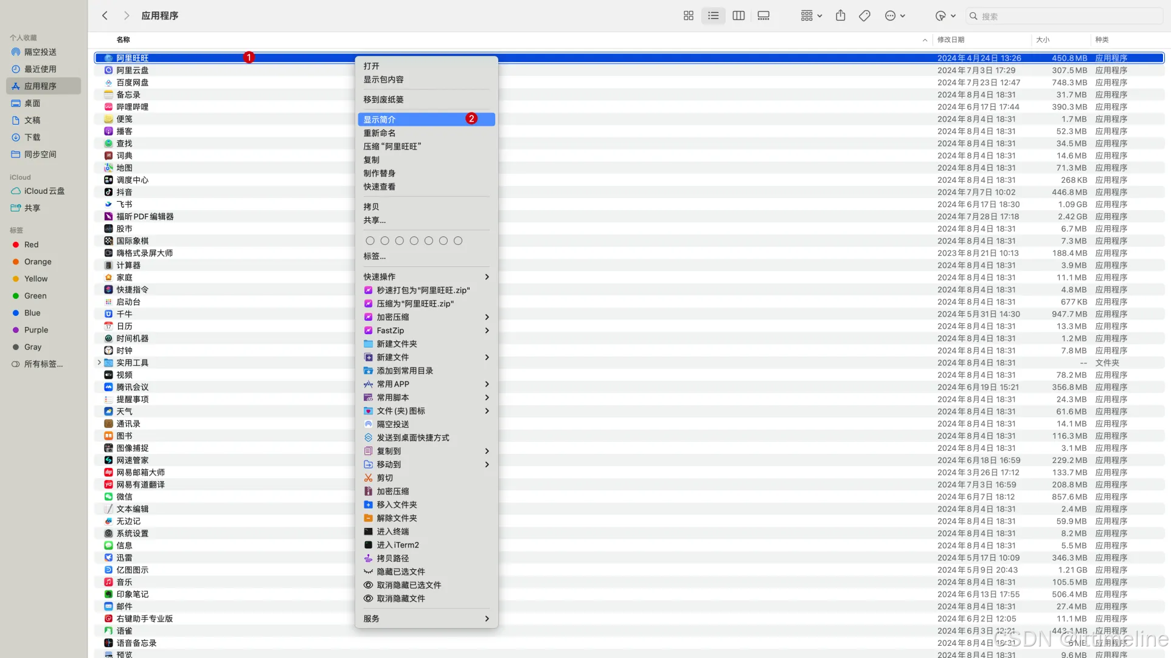Viewport: 1171px width, 658px height.
Task: Open iCloud云盘 in sidebar
Action: (x=44, y=191)
